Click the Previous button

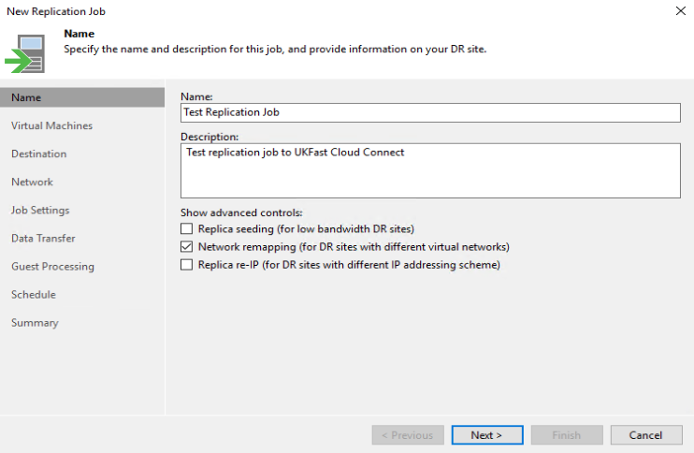(407, 435)
